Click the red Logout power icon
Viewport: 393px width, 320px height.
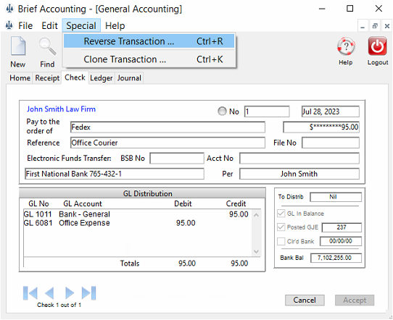(x=377, y=46)
